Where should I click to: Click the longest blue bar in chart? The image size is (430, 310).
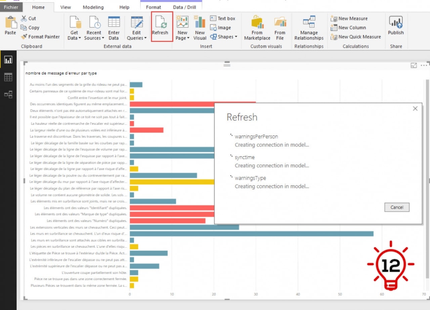pos(251,233)
